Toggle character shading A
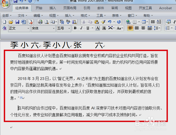This screenshot has width=176, height=135. pos(104,28)
